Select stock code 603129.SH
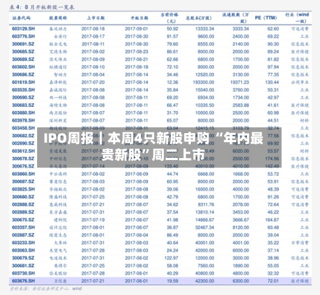Image resolution: width=320 pixels, height=295 pixels. pos(23,29)
